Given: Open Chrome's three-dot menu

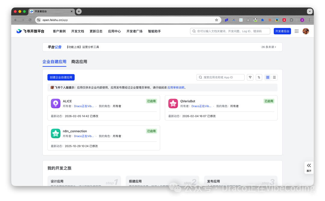Looking at the screenshot, I should coord(309,20).
